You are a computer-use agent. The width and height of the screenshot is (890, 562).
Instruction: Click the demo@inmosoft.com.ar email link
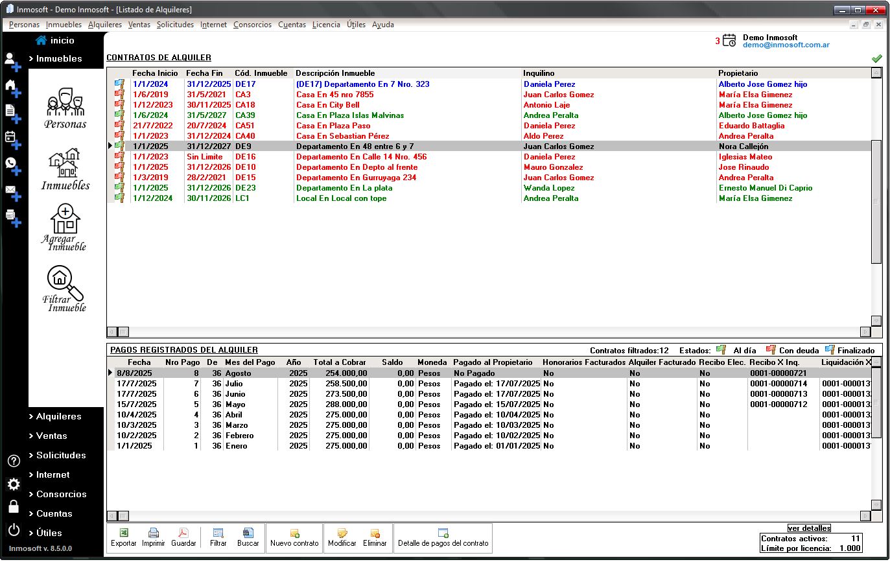(x=786, y=45)
